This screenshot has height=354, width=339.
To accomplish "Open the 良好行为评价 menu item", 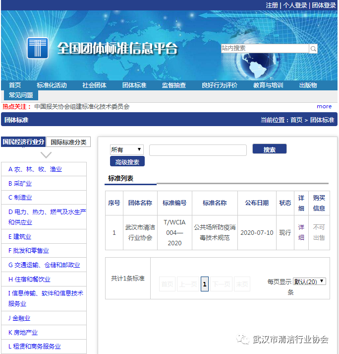I will [220, 85].
